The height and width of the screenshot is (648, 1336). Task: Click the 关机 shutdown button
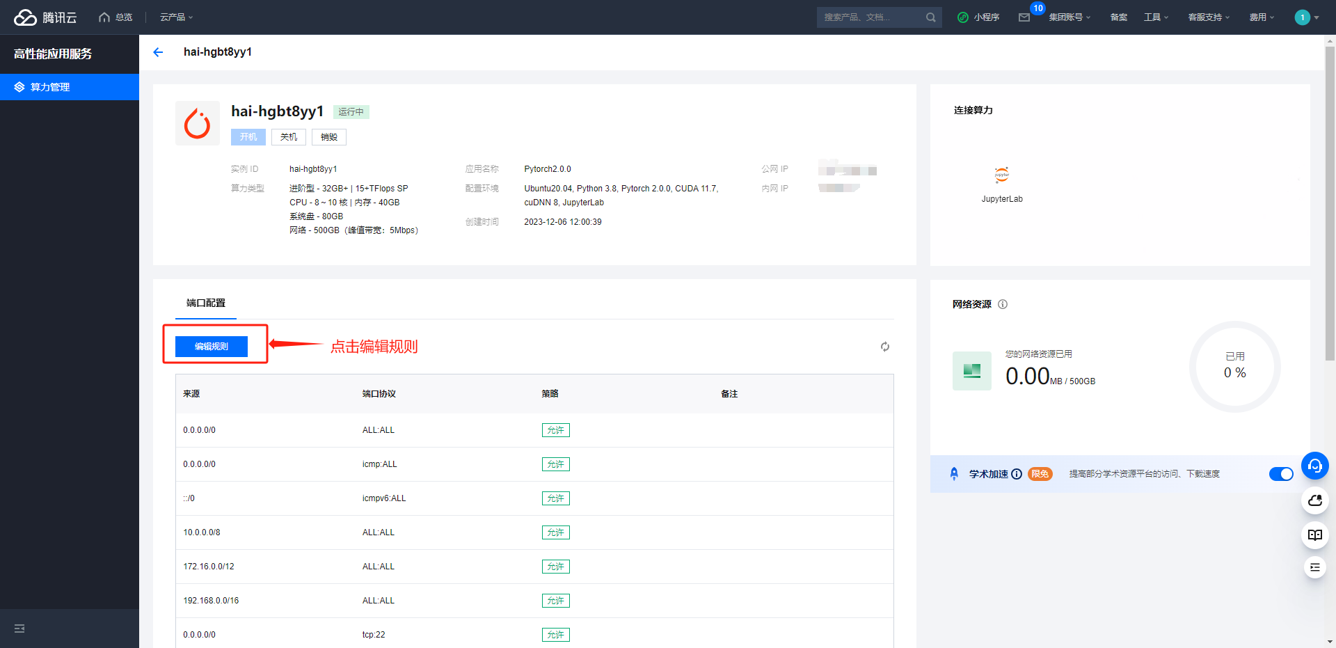[x=289, y=137]
